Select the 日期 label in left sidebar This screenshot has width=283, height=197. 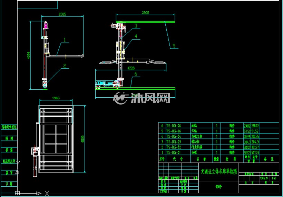click(9, 184)
